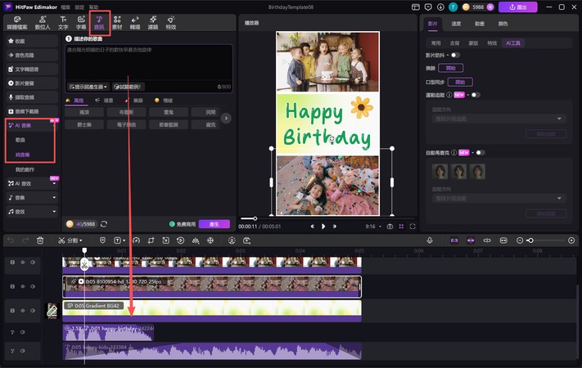Mute the happy-kids audio track
Screen dimensions: 582x368
23,351
